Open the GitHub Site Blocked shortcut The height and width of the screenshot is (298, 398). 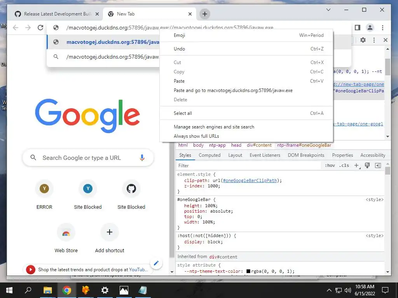tap(131, 195)
